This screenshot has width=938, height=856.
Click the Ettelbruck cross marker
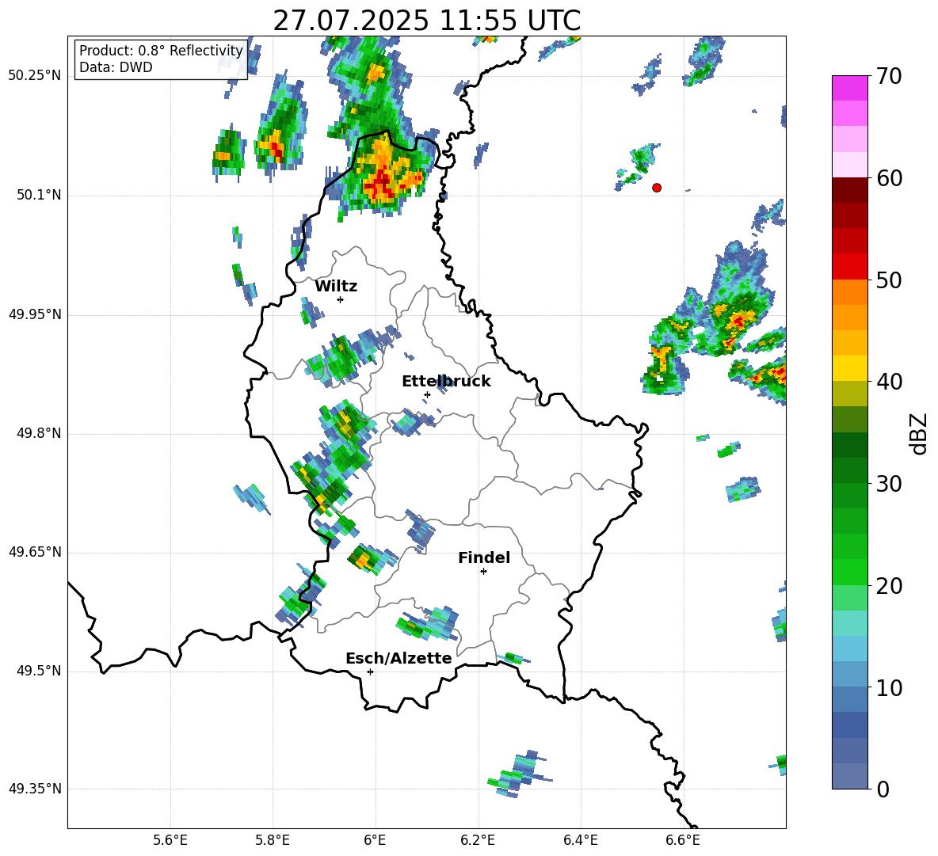[x=427, y=394]
